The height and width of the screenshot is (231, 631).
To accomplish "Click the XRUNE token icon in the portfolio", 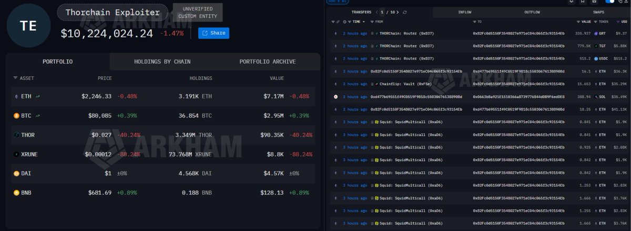I will tap(16, 154).
